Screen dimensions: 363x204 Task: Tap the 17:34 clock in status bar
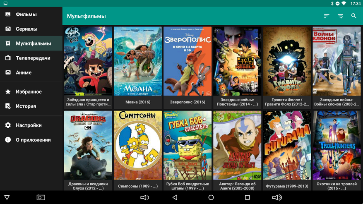356,3
